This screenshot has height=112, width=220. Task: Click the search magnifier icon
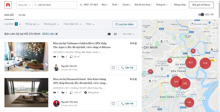(35, 5)
